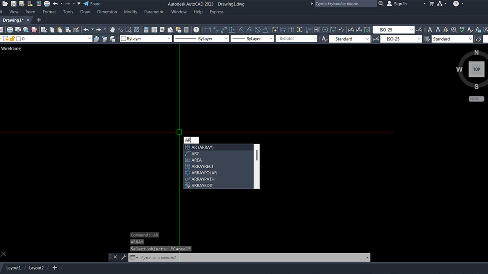This screenshot has height=274, width=488.
Task: Click the Find text magnifier icon
Action: pos(454,30)
